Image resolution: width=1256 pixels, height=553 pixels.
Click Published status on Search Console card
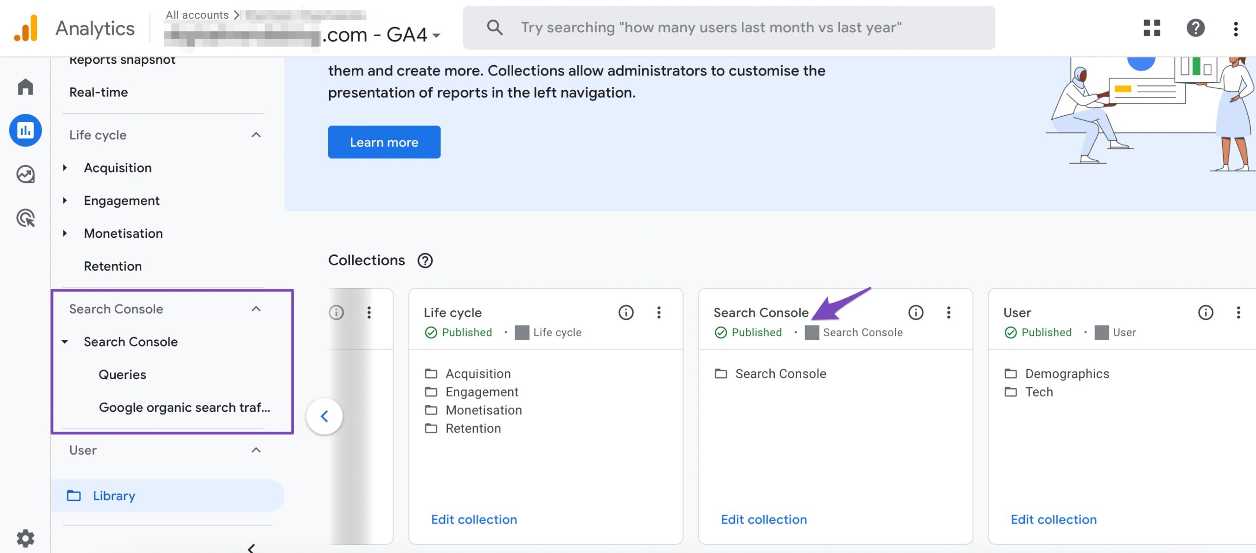tap(748, 332)
